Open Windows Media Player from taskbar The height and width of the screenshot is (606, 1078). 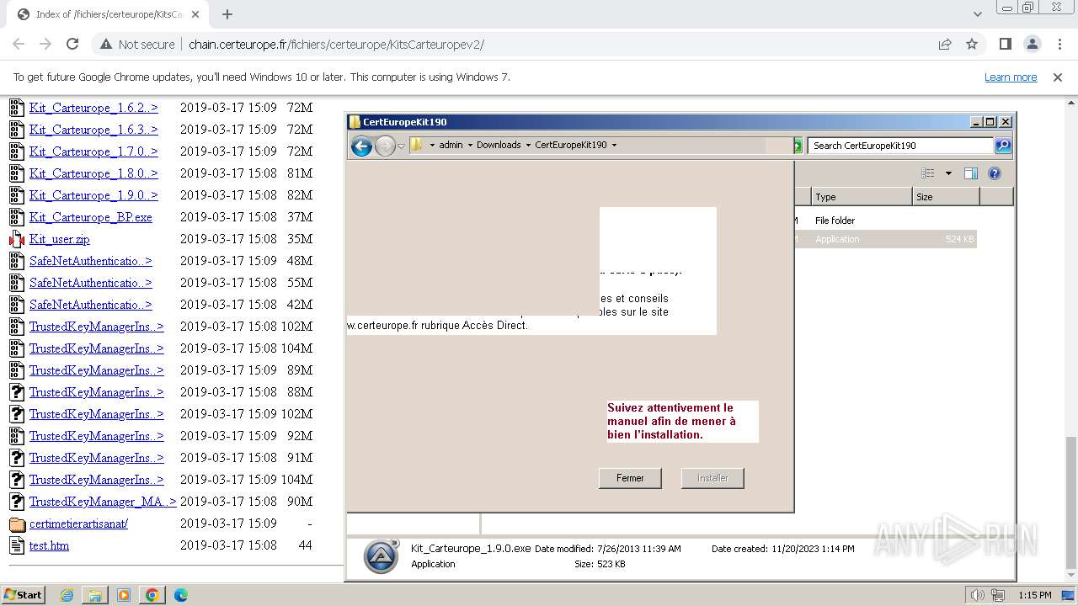point(124,595)
